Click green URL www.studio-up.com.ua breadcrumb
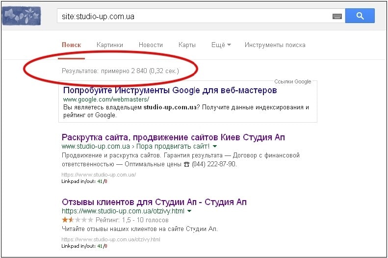Screen dimensions: 388x258 [96, 147]
